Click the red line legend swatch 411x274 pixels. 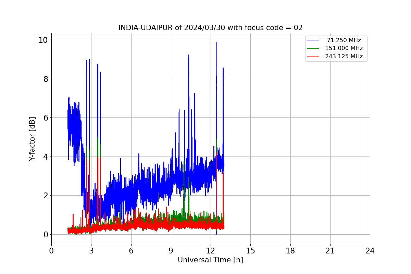pos(313,56)
